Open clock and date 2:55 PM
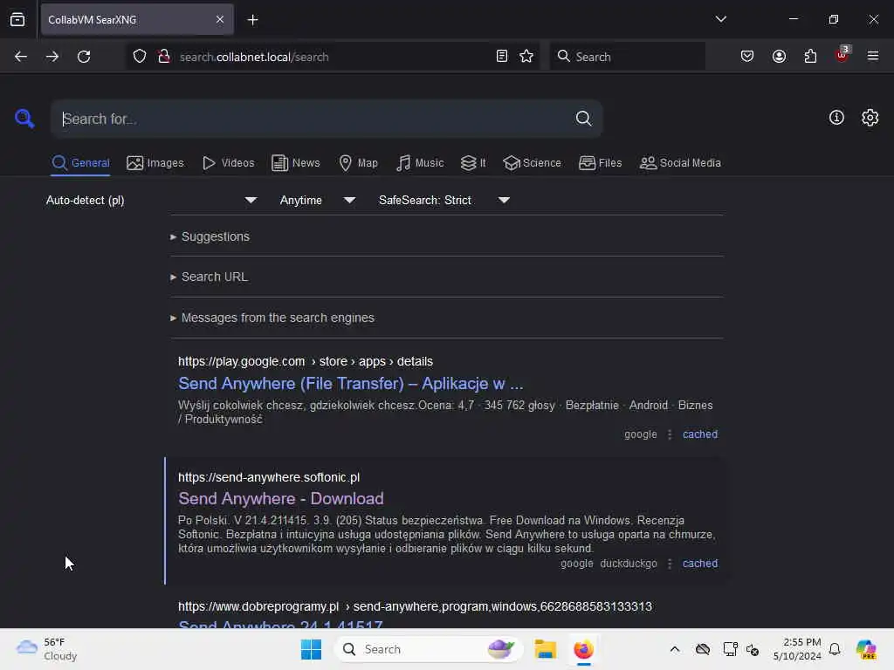 click(796, 649)
